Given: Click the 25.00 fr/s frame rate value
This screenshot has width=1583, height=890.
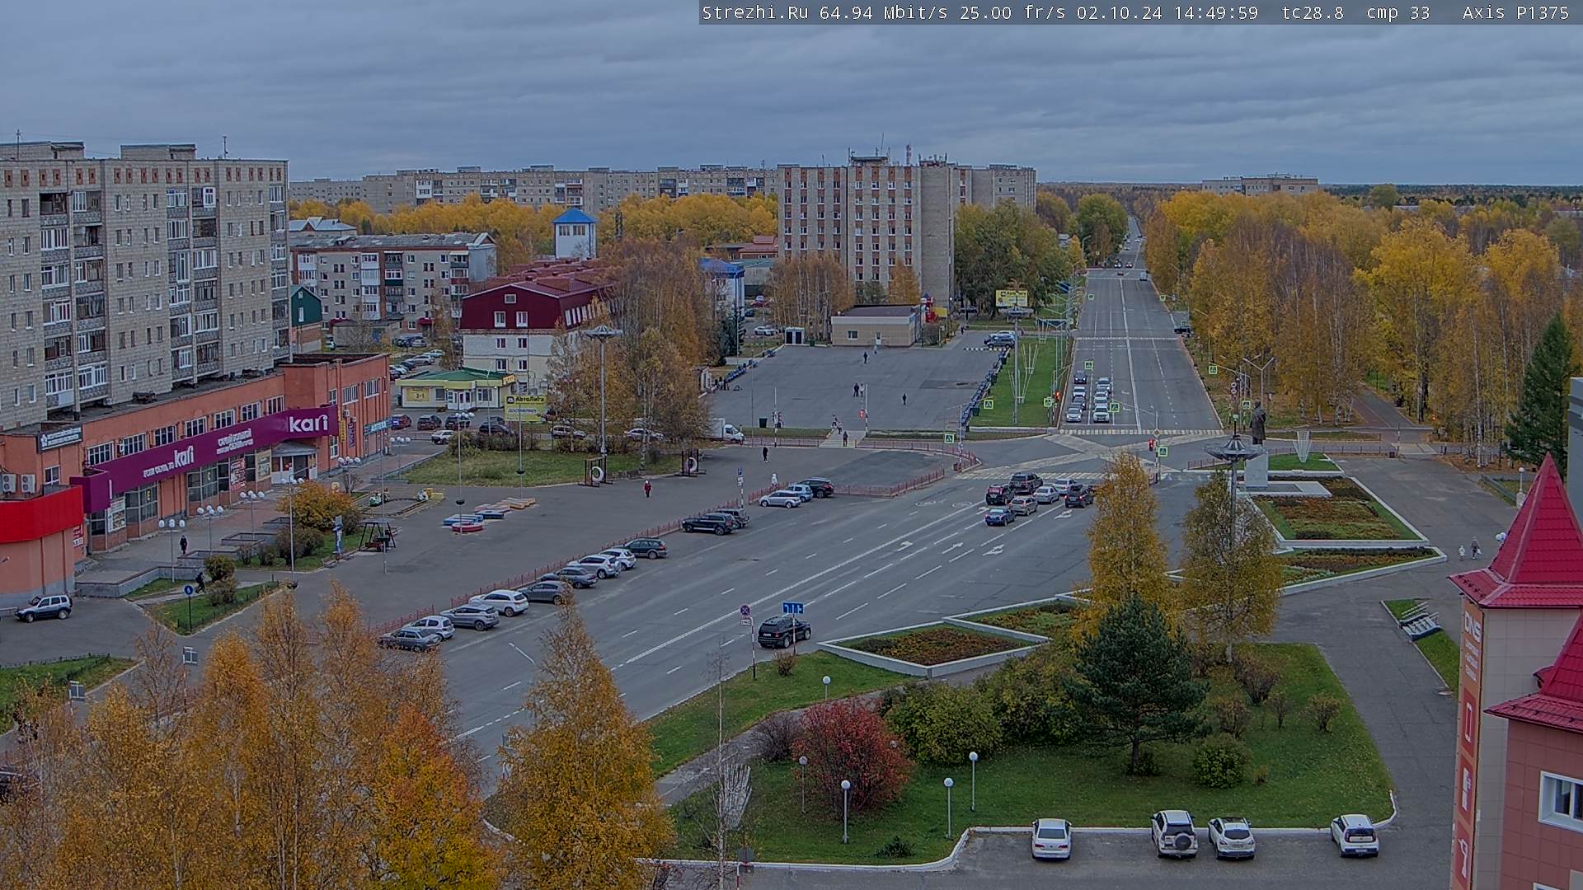Looking at the screenshot, I should coord(1012,12).
